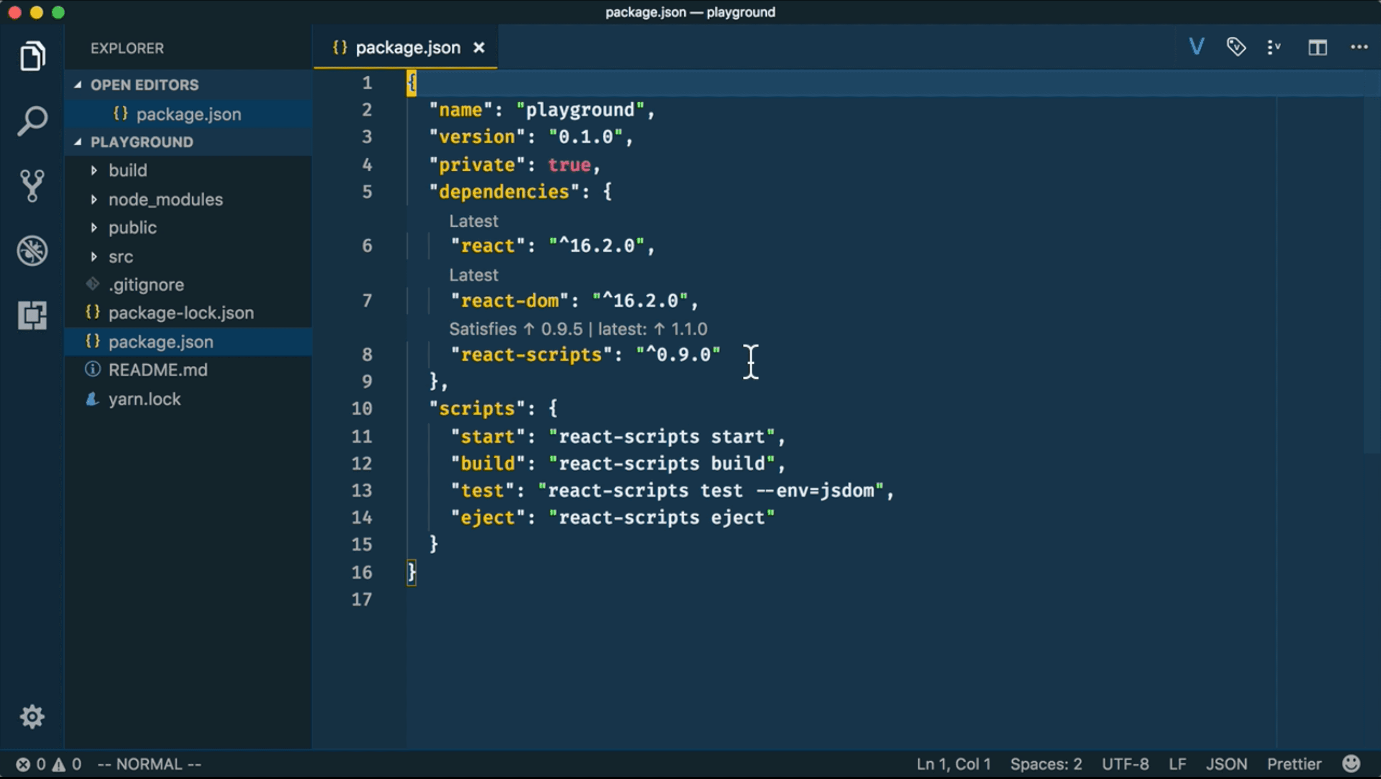Click the dotted list icon beside tag
The width and height of the screenshot is (1381, 779).
point(1275,47)
